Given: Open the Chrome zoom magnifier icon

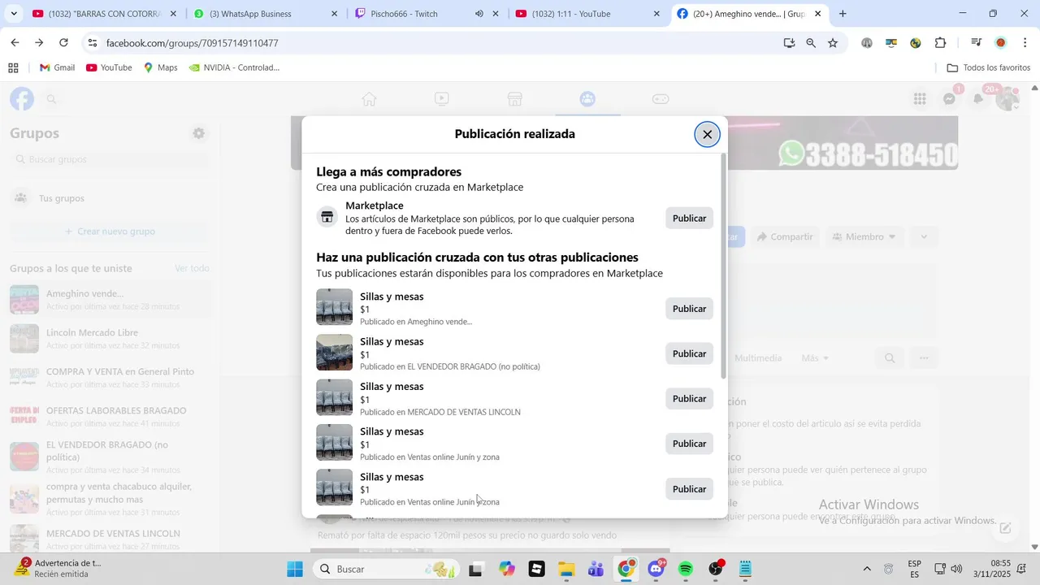Looking at the screenshot, I should tap(811, 43).
